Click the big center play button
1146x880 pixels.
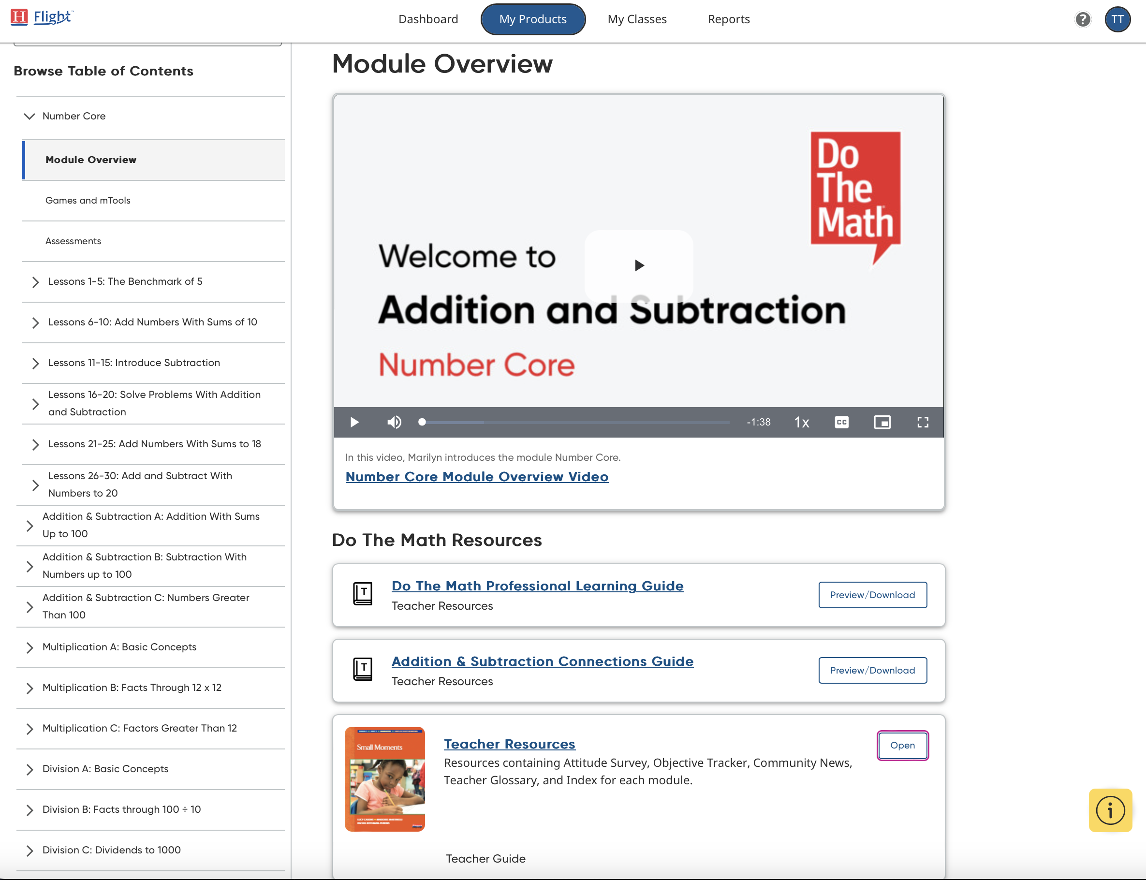click(x=638, y=265)
